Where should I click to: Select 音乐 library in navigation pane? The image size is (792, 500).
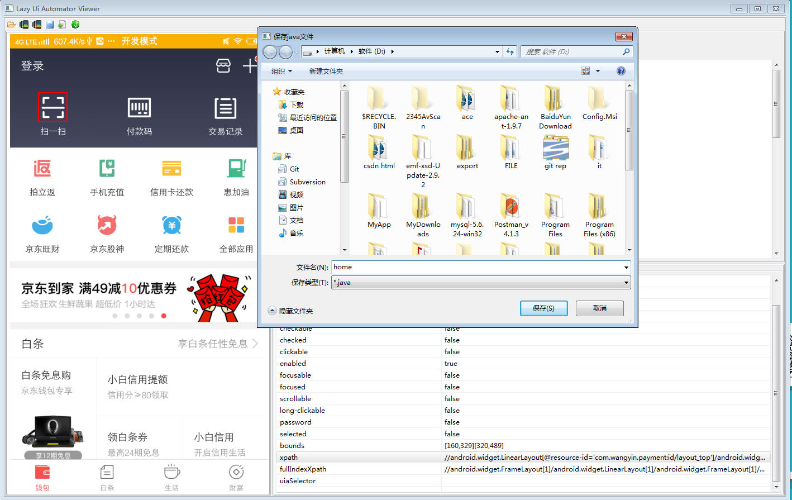pyautogui.click(x=291, y=233)
